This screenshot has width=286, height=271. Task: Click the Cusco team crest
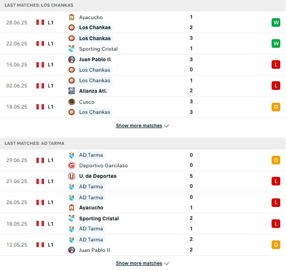click(71, 102)
